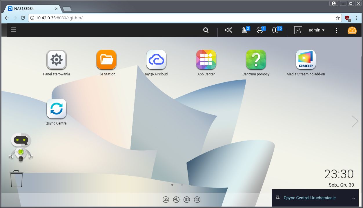Collapse the Qsync Central Uruchamianie task panel
Viewport: 363px width, 208px height.
(x=354, y=198)
